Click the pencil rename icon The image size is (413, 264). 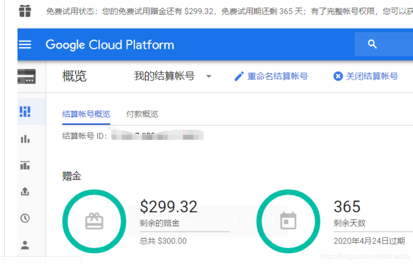239,76
